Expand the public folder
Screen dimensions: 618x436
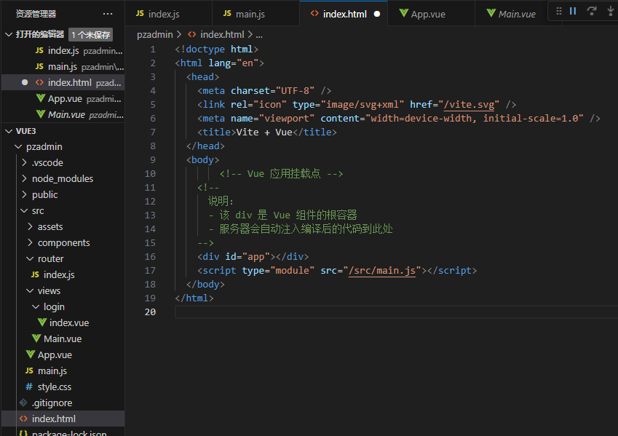click(x=25, y=195)
